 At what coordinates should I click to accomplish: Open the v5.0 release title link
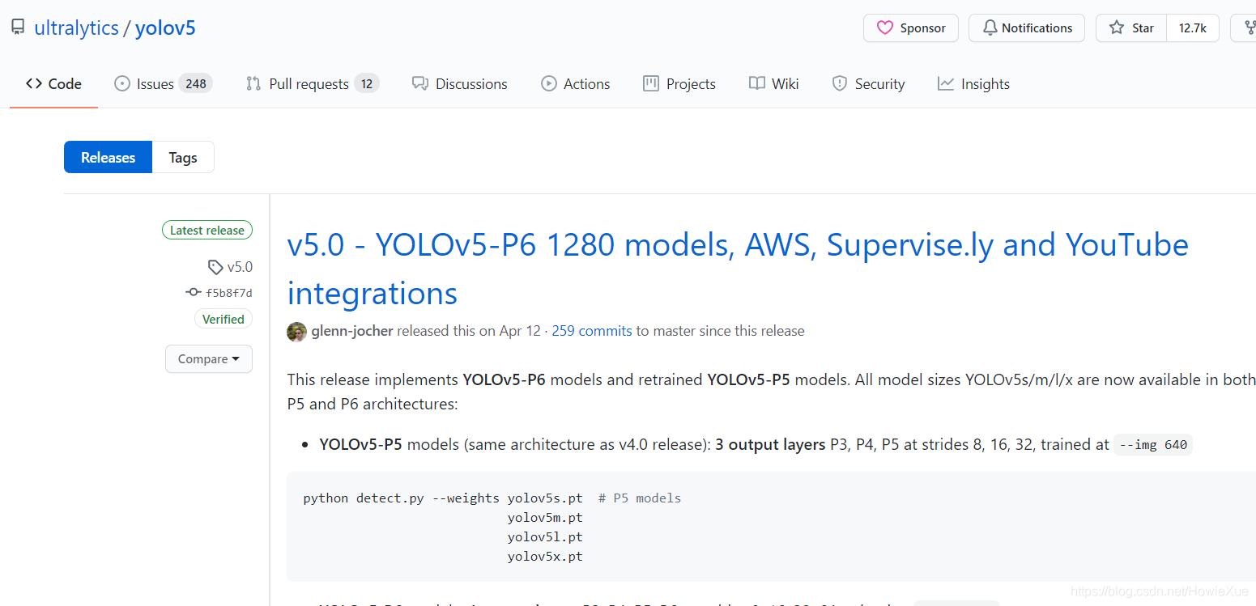(738, 269)
